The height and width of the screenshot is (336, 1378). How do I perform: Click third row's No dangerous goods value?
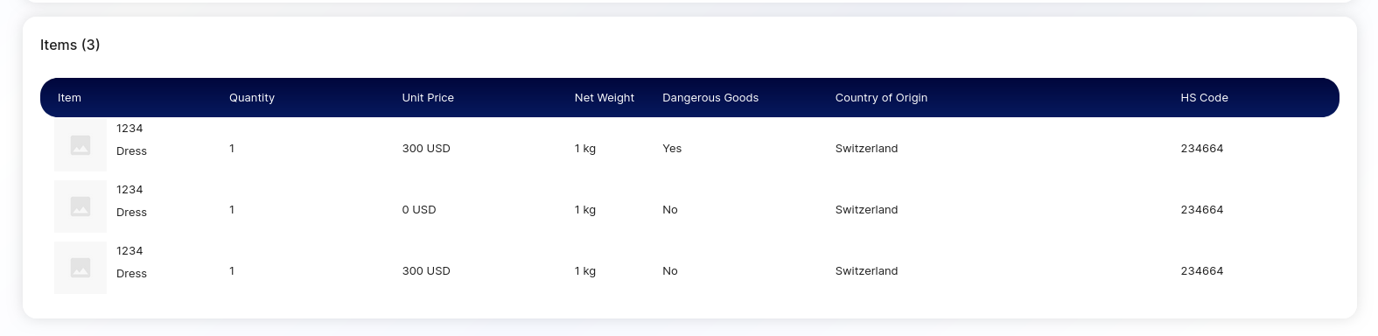(x=670, y=271)
